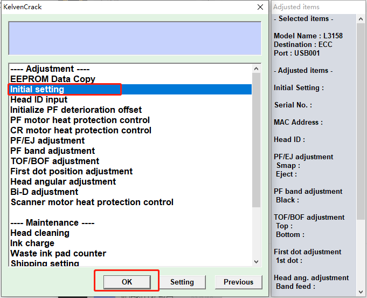Select Initial setting in the list
Viewport: 367px width, 298px height.
coord(37,90)
